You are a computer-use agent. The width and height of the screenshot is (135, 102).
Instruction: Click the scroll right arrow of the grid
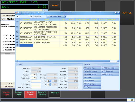click(118, 61)
